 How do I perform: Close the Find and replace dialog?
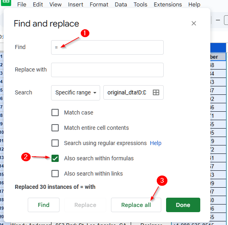[194, 23]
